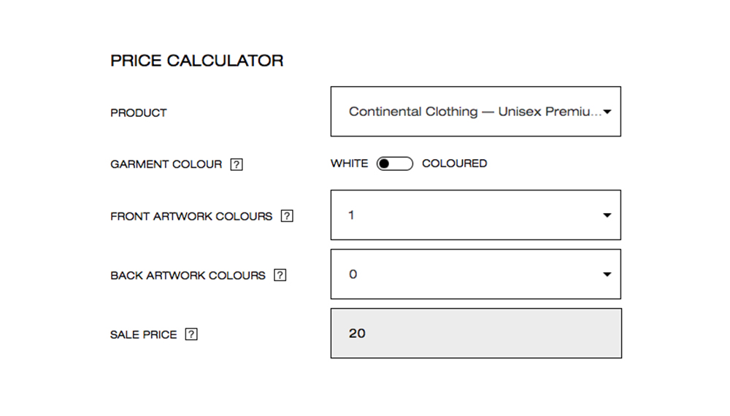
Task: Open the garment colour help icon
Action: [237, 164]
